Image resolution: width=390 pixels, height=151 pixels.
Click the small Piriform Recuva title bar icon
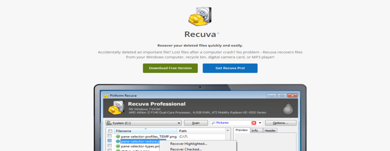[x=106, y=95]
